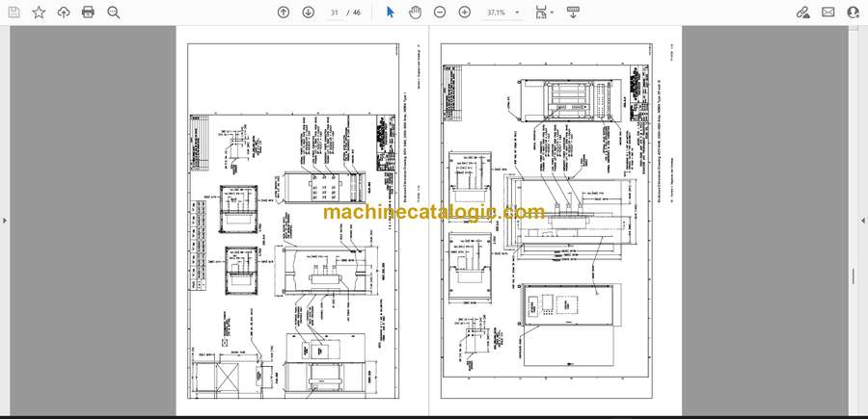Bookmark this file with the star icon
The image size is (868, 419).
pos(39,13)
